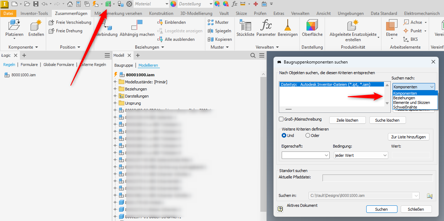
Task: Click Alle ausblenden tool
Action: (x=176, y=39)
